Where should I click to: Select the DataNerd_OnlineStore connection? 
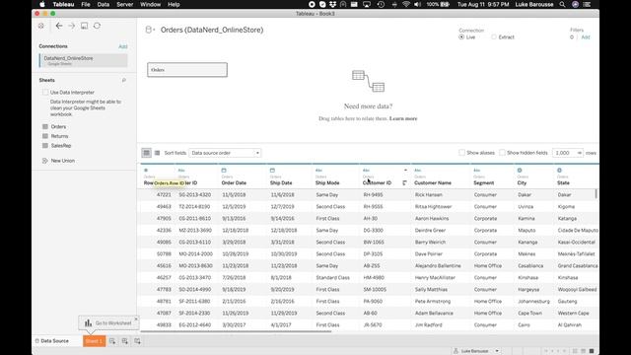point(83,60)
